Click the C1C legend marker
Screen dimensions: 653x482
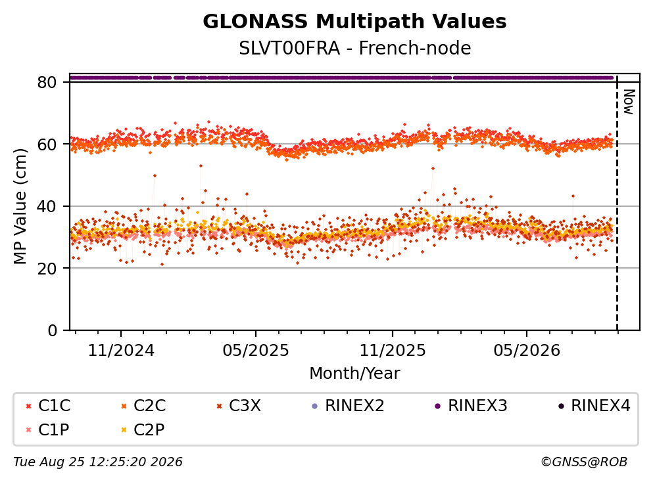(29, 406)
